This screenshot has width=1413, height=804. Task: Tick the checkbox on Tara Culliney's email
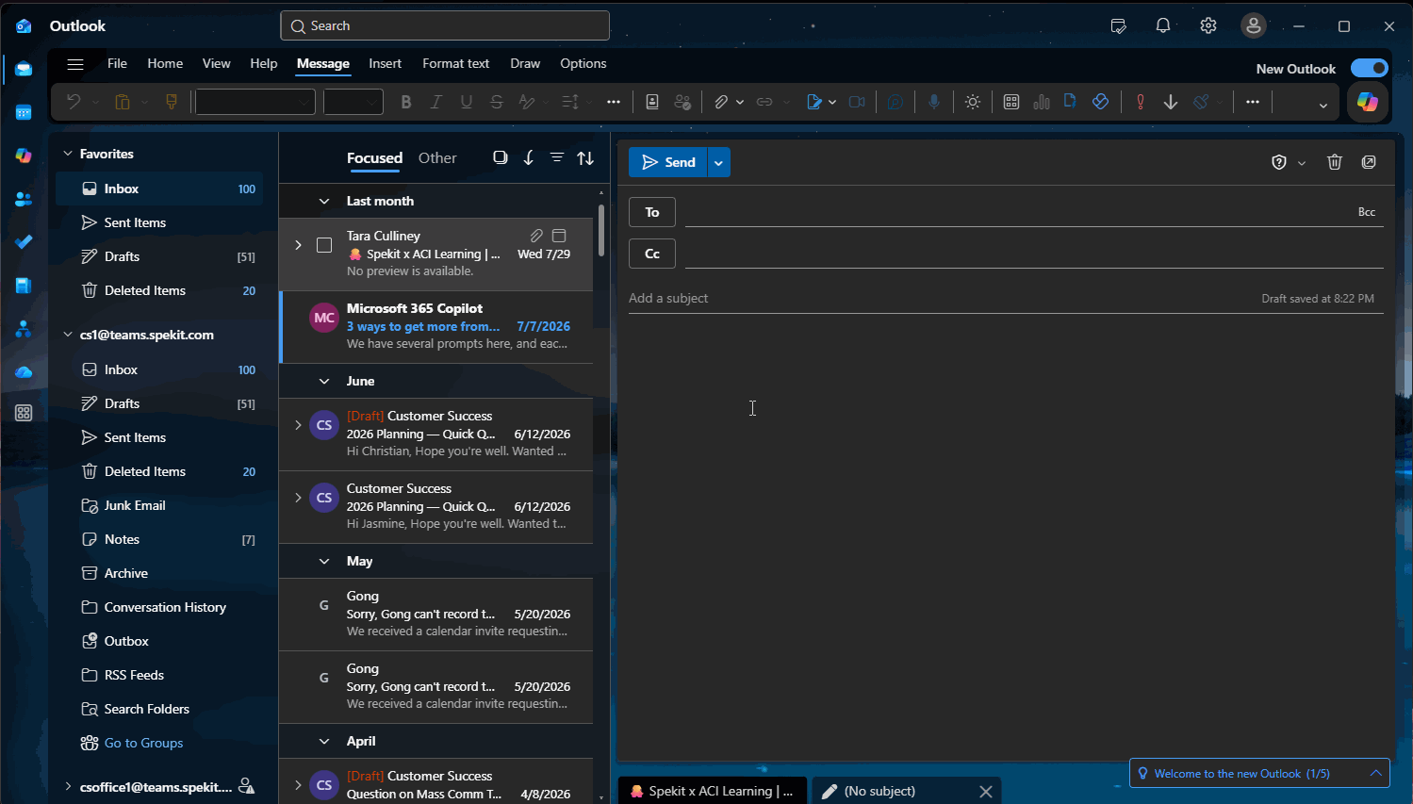click(x=324, y=245)
